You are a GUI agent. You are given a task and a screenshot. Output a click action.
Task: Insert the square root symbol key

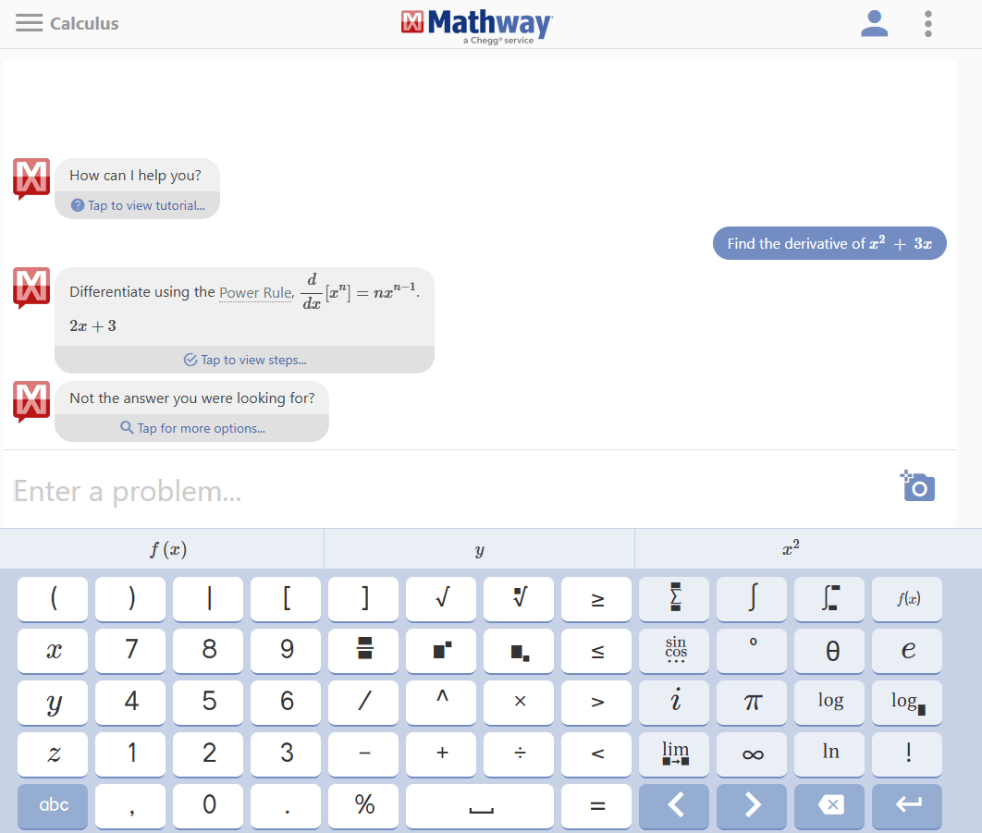(441, 599)
